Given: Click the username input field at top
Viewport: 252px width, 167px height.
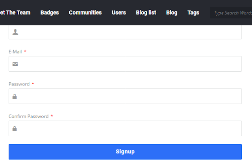Looking at the screenshot, I should 125,32.
